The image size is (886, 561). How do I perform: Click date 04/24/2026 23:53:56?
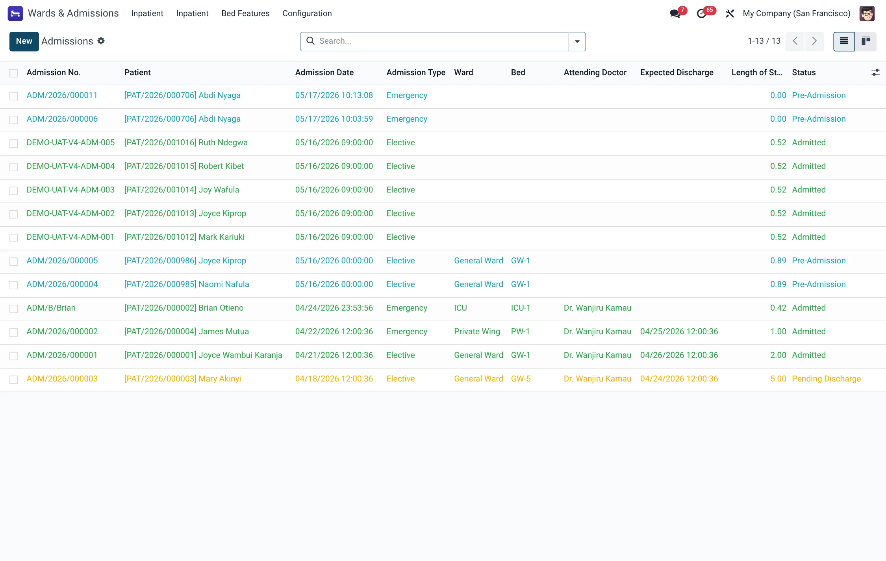coord(334,308)
